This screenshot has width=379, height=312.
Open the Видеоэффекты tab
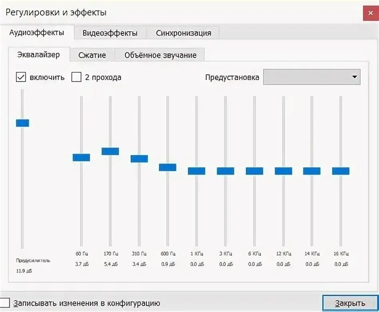[x=110, y=33]
